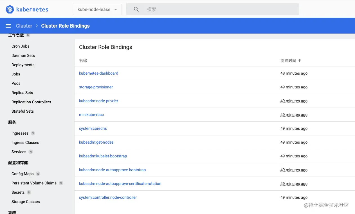Open Jobs in sidebar
This screenshot has width=355, height=214.
click(x=16, y=74)
